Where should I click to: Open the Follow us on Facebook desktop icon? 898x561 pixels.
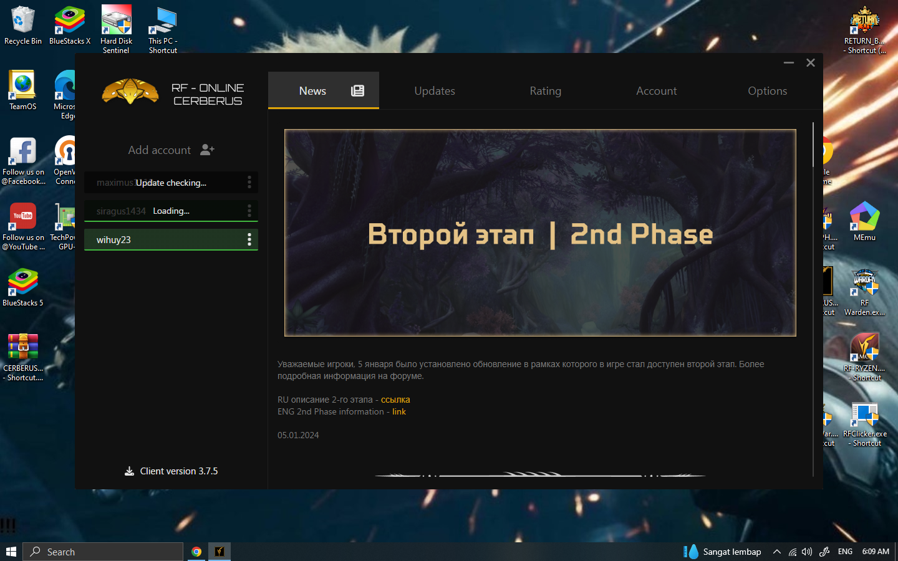[x=23, y=161]
